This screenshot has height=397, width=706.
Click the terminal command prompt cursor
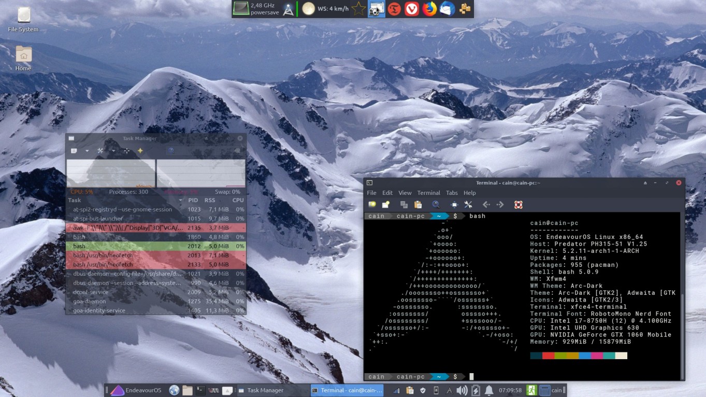point(471,377)
